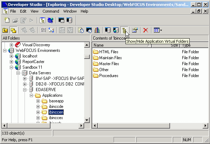Click the Properties hand icon
Image resolution: width=210 pixels, height=144 pixels.
pyautogui.click(x=135, y=30)
